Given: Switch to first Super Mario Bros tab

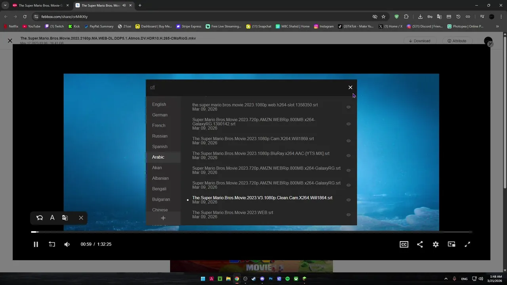Looking at the screenshot, I should 40,6.
